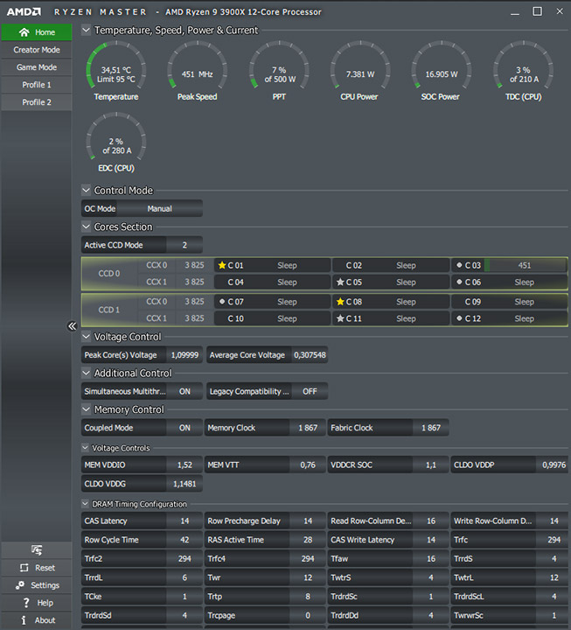Open Profile 1
This screenshot has height=630, width=571.
[37, 85]
